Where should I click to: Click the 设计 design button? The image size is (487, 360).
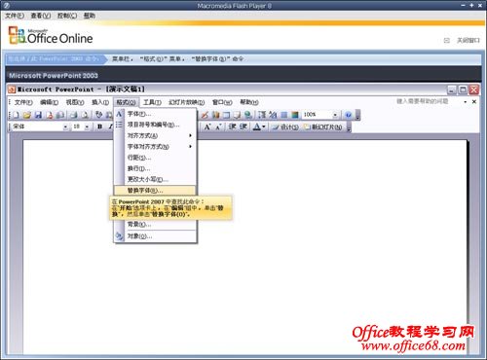tap(285, 127)
